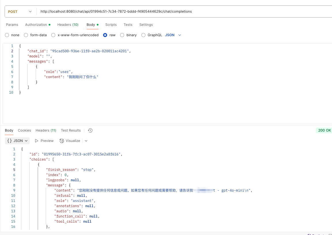Click the 200 OK status badge

coord(324,130)
